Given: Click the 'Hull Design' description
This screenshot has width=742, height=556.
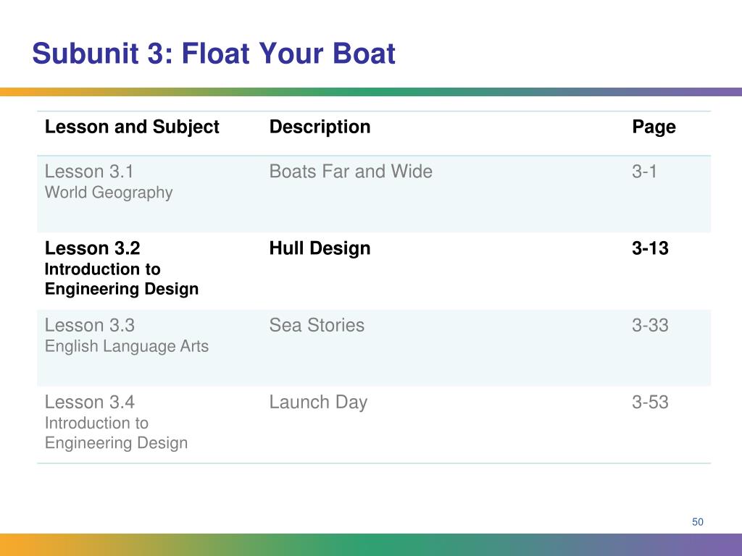Looking at the screenshot, I should (x=320, y=249).
